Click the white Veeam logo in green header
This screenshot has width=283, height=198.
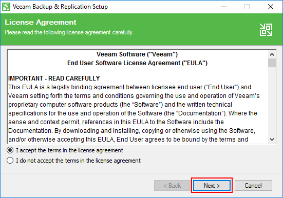(x=266, y=30)
